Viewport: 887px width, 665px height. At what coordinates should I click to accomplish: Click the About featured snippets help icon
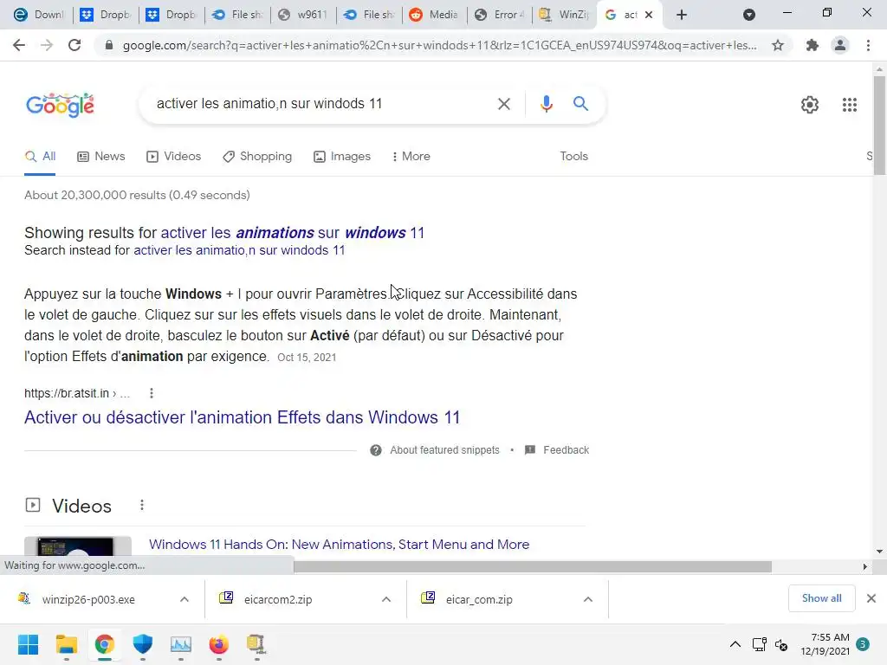coord(376,450)
